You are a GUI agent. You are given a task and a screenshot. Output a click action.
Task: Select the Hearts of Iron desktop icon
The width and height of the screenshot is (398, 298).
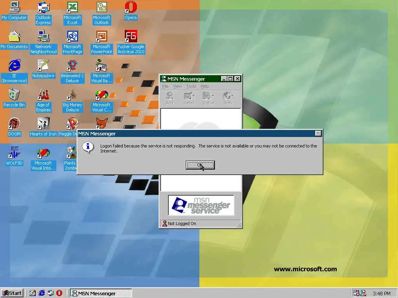coord(43,127)
